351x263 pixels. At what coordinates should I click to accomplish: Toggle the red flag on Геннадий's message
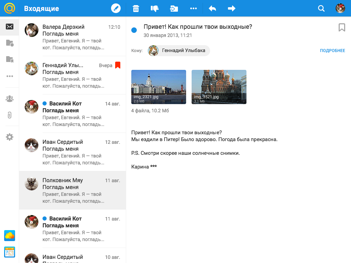[118, 65]
